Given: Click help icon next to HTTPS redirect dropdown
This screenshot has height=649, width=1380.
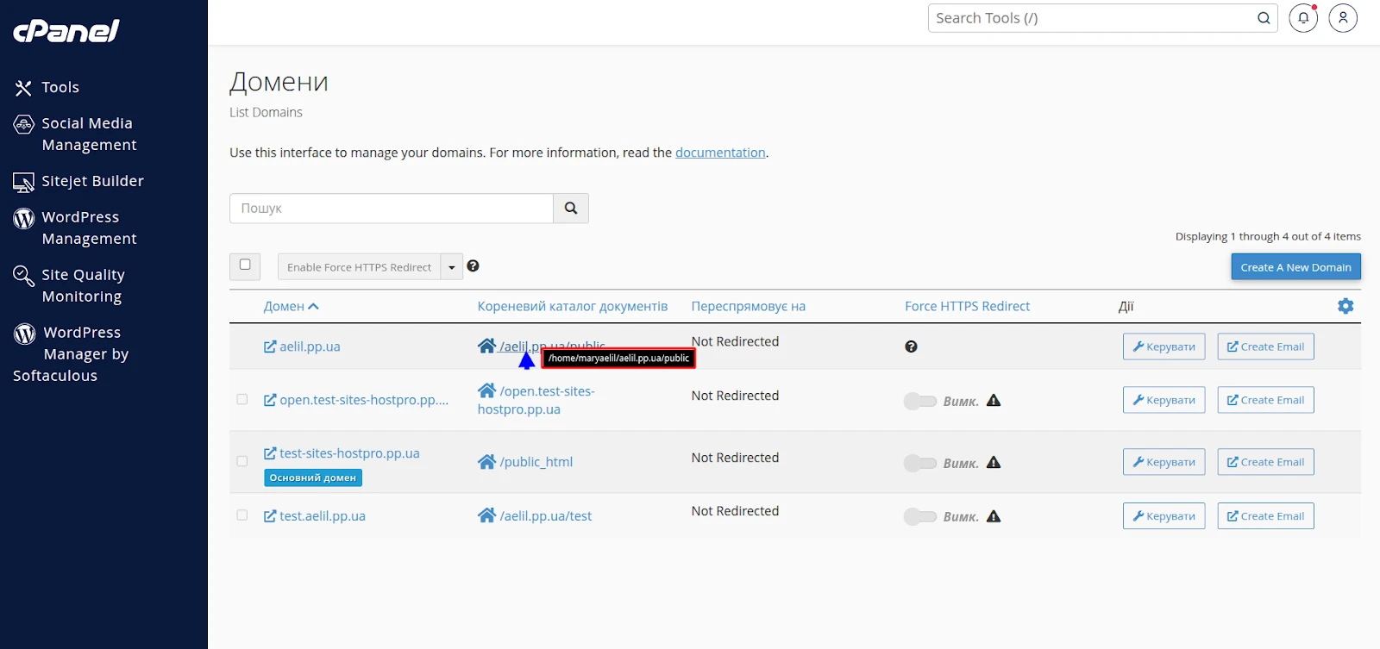Looking at the screenshot, I should pyautogui.click(x=473, y=266).
